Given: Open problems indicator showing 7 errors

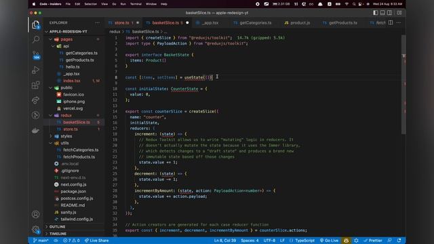Looking at the screenshot, I should click(x=71, y=241).
